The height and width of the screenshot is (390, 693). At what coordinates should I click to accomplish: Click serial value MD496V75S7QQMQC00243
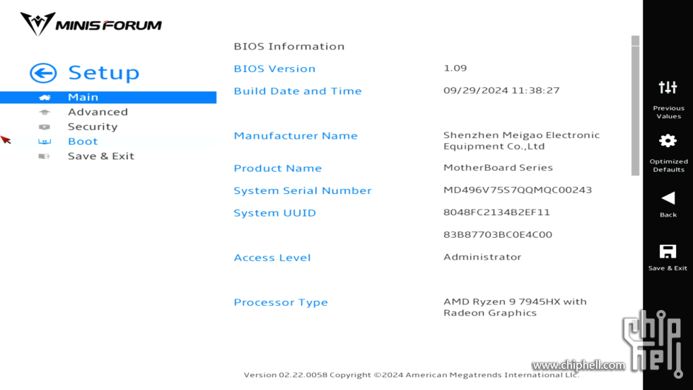tap(518, 190)
